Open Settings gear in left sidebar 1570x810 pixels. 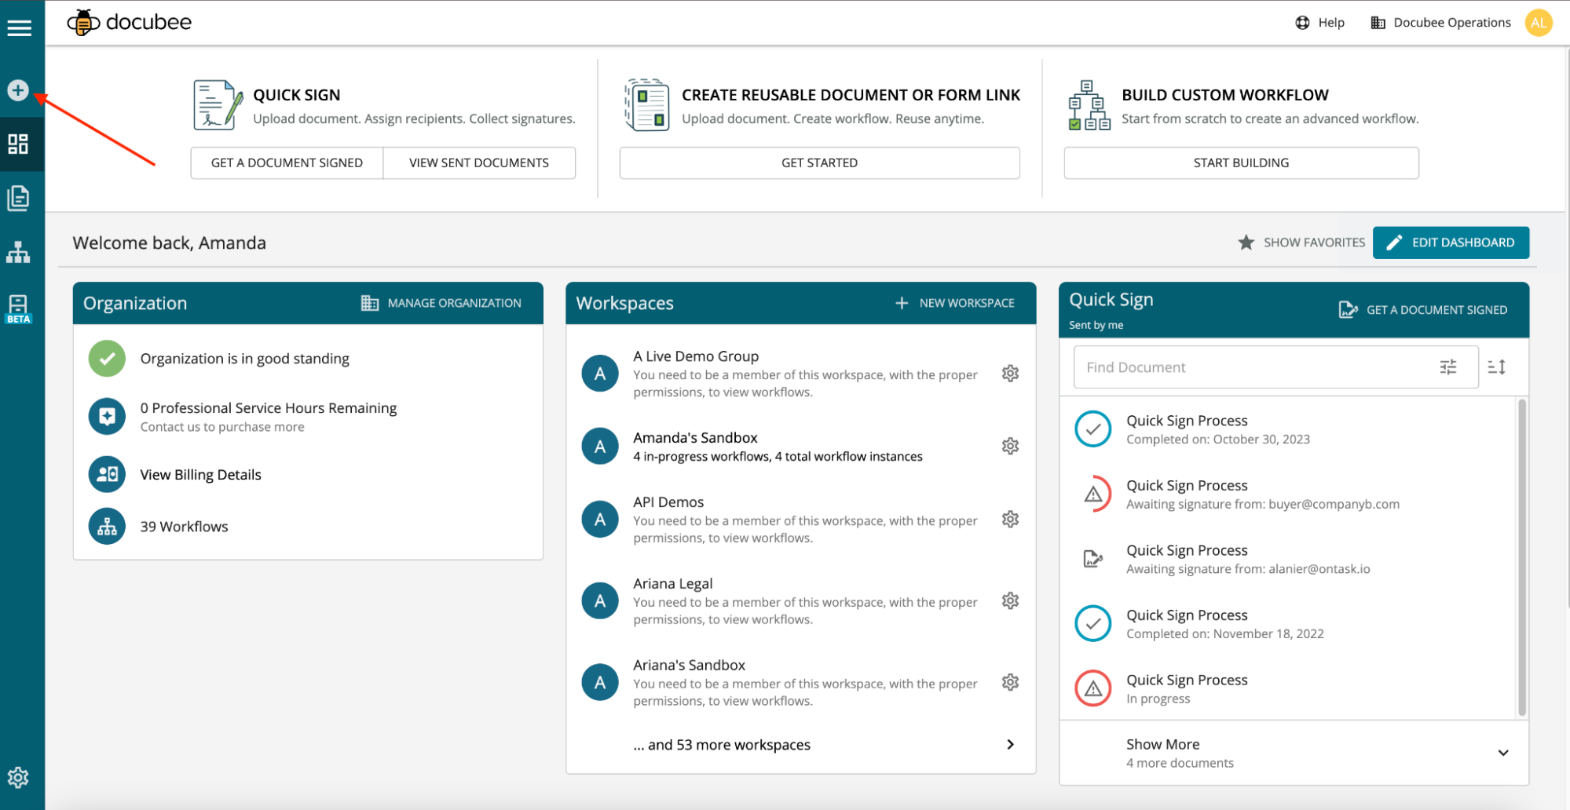click(x=18, y=777)
